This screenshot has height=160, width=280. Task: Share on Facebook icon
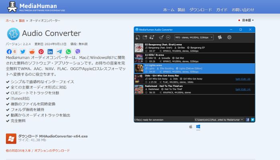coord(9,52)
